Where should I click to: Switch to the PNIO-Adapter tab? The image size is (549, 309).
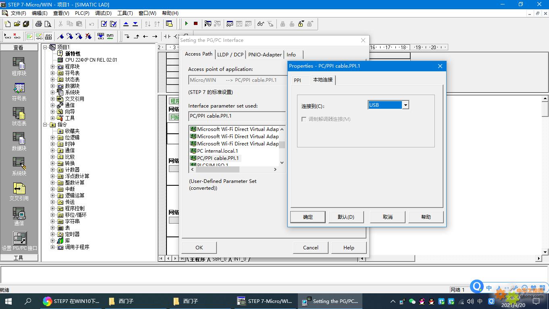265,54
